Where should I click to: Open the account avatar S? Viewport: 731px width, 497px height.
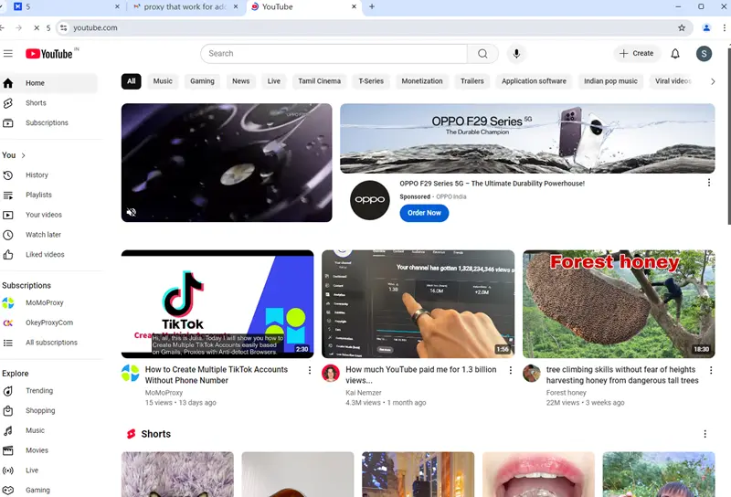704,54
